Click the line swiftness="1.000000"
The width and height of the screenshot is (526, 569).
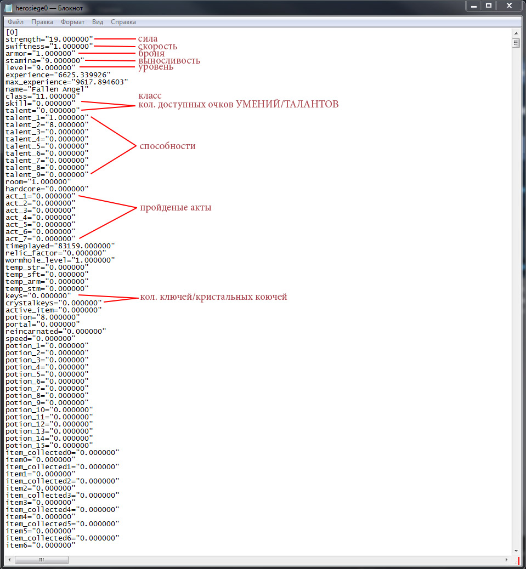(x=49, y=47)
